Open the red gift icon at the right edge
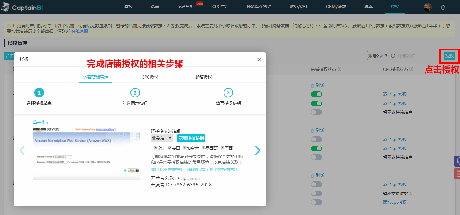 coord(457,173)
